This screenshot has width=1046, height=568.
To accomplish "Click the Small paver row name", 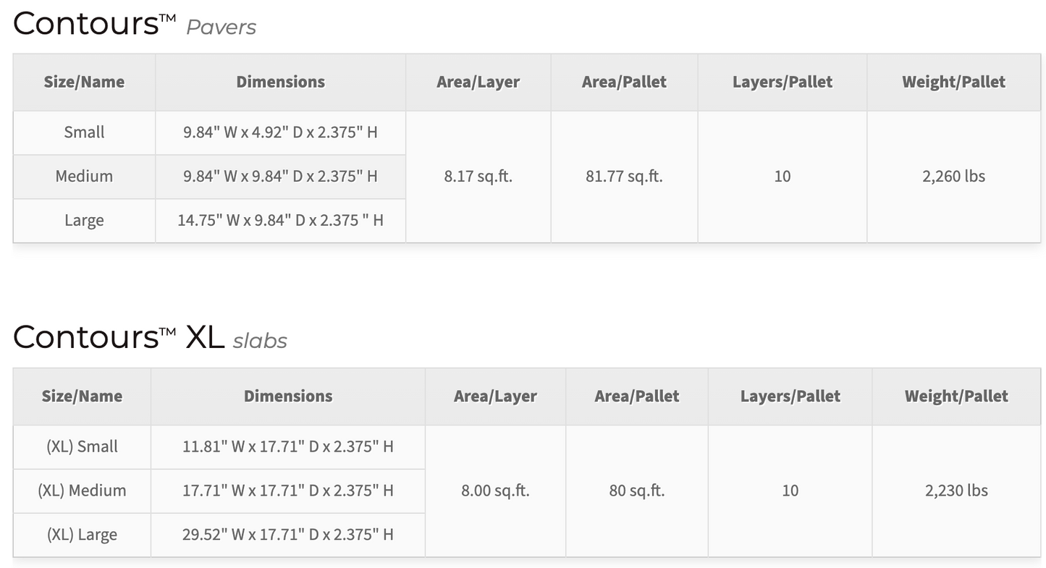I will pos(84,132).
